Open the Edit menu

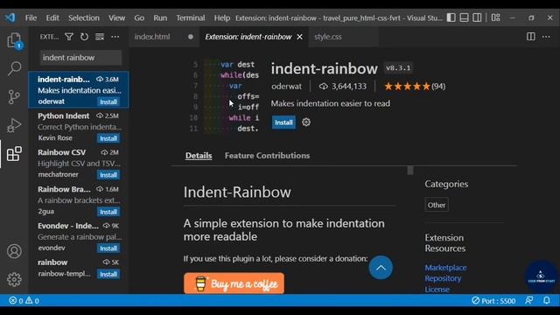[52, 17]
